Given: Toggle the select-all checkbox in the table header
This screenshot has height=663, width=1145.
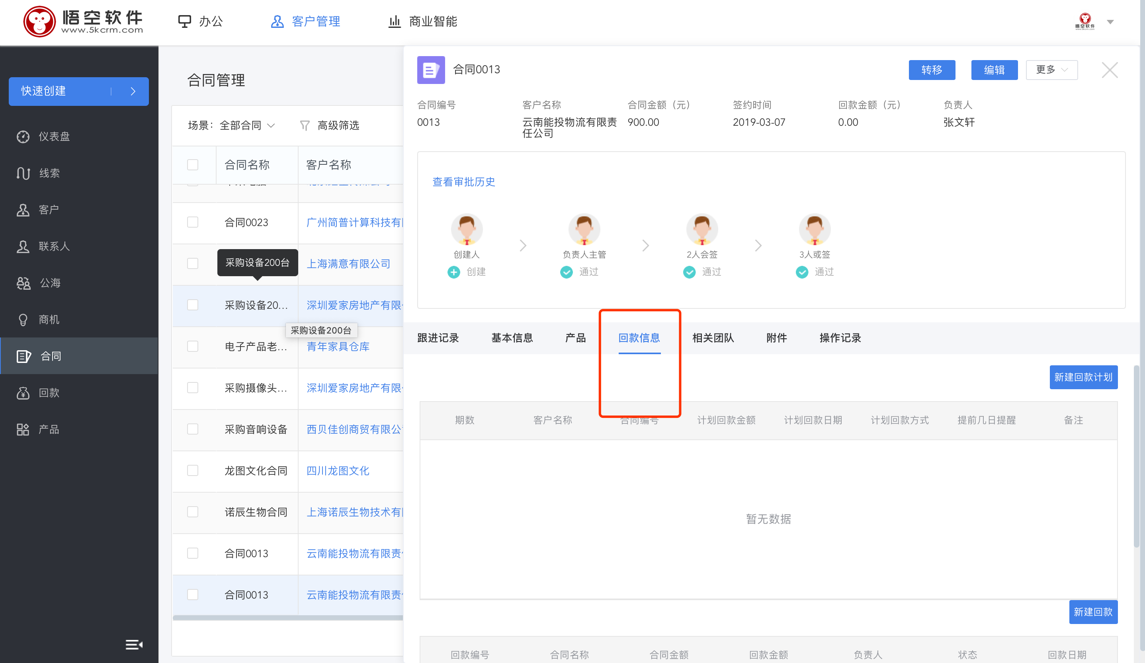Looking at the screenshot, I should pos(193,165).
